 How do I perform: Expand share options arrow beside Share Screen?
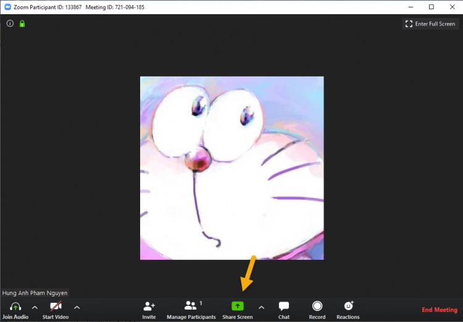click(x=261, y=307)
